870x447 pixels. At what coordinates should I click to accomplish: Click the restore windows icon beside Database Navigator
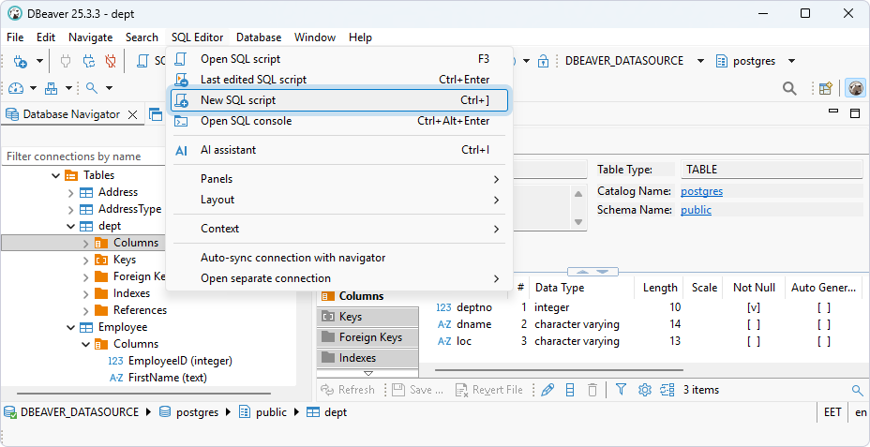click(156, 115)
